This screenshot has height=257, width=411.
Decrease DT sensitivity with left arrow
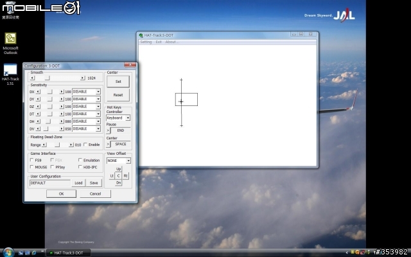[38, 114]
